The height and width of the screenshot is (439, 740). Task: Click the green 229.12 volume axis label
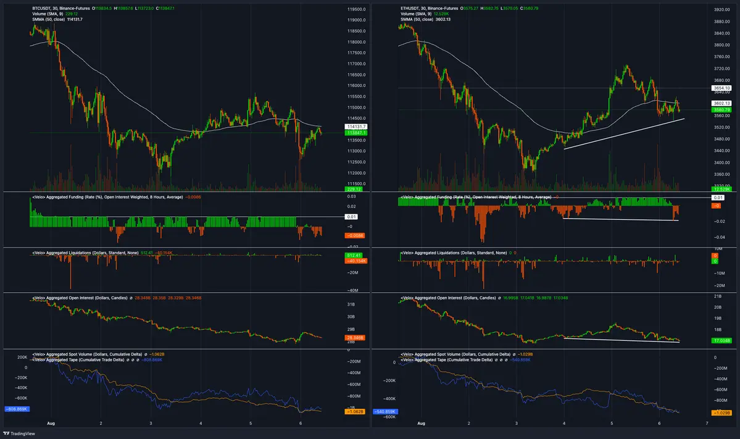(354, 190)
